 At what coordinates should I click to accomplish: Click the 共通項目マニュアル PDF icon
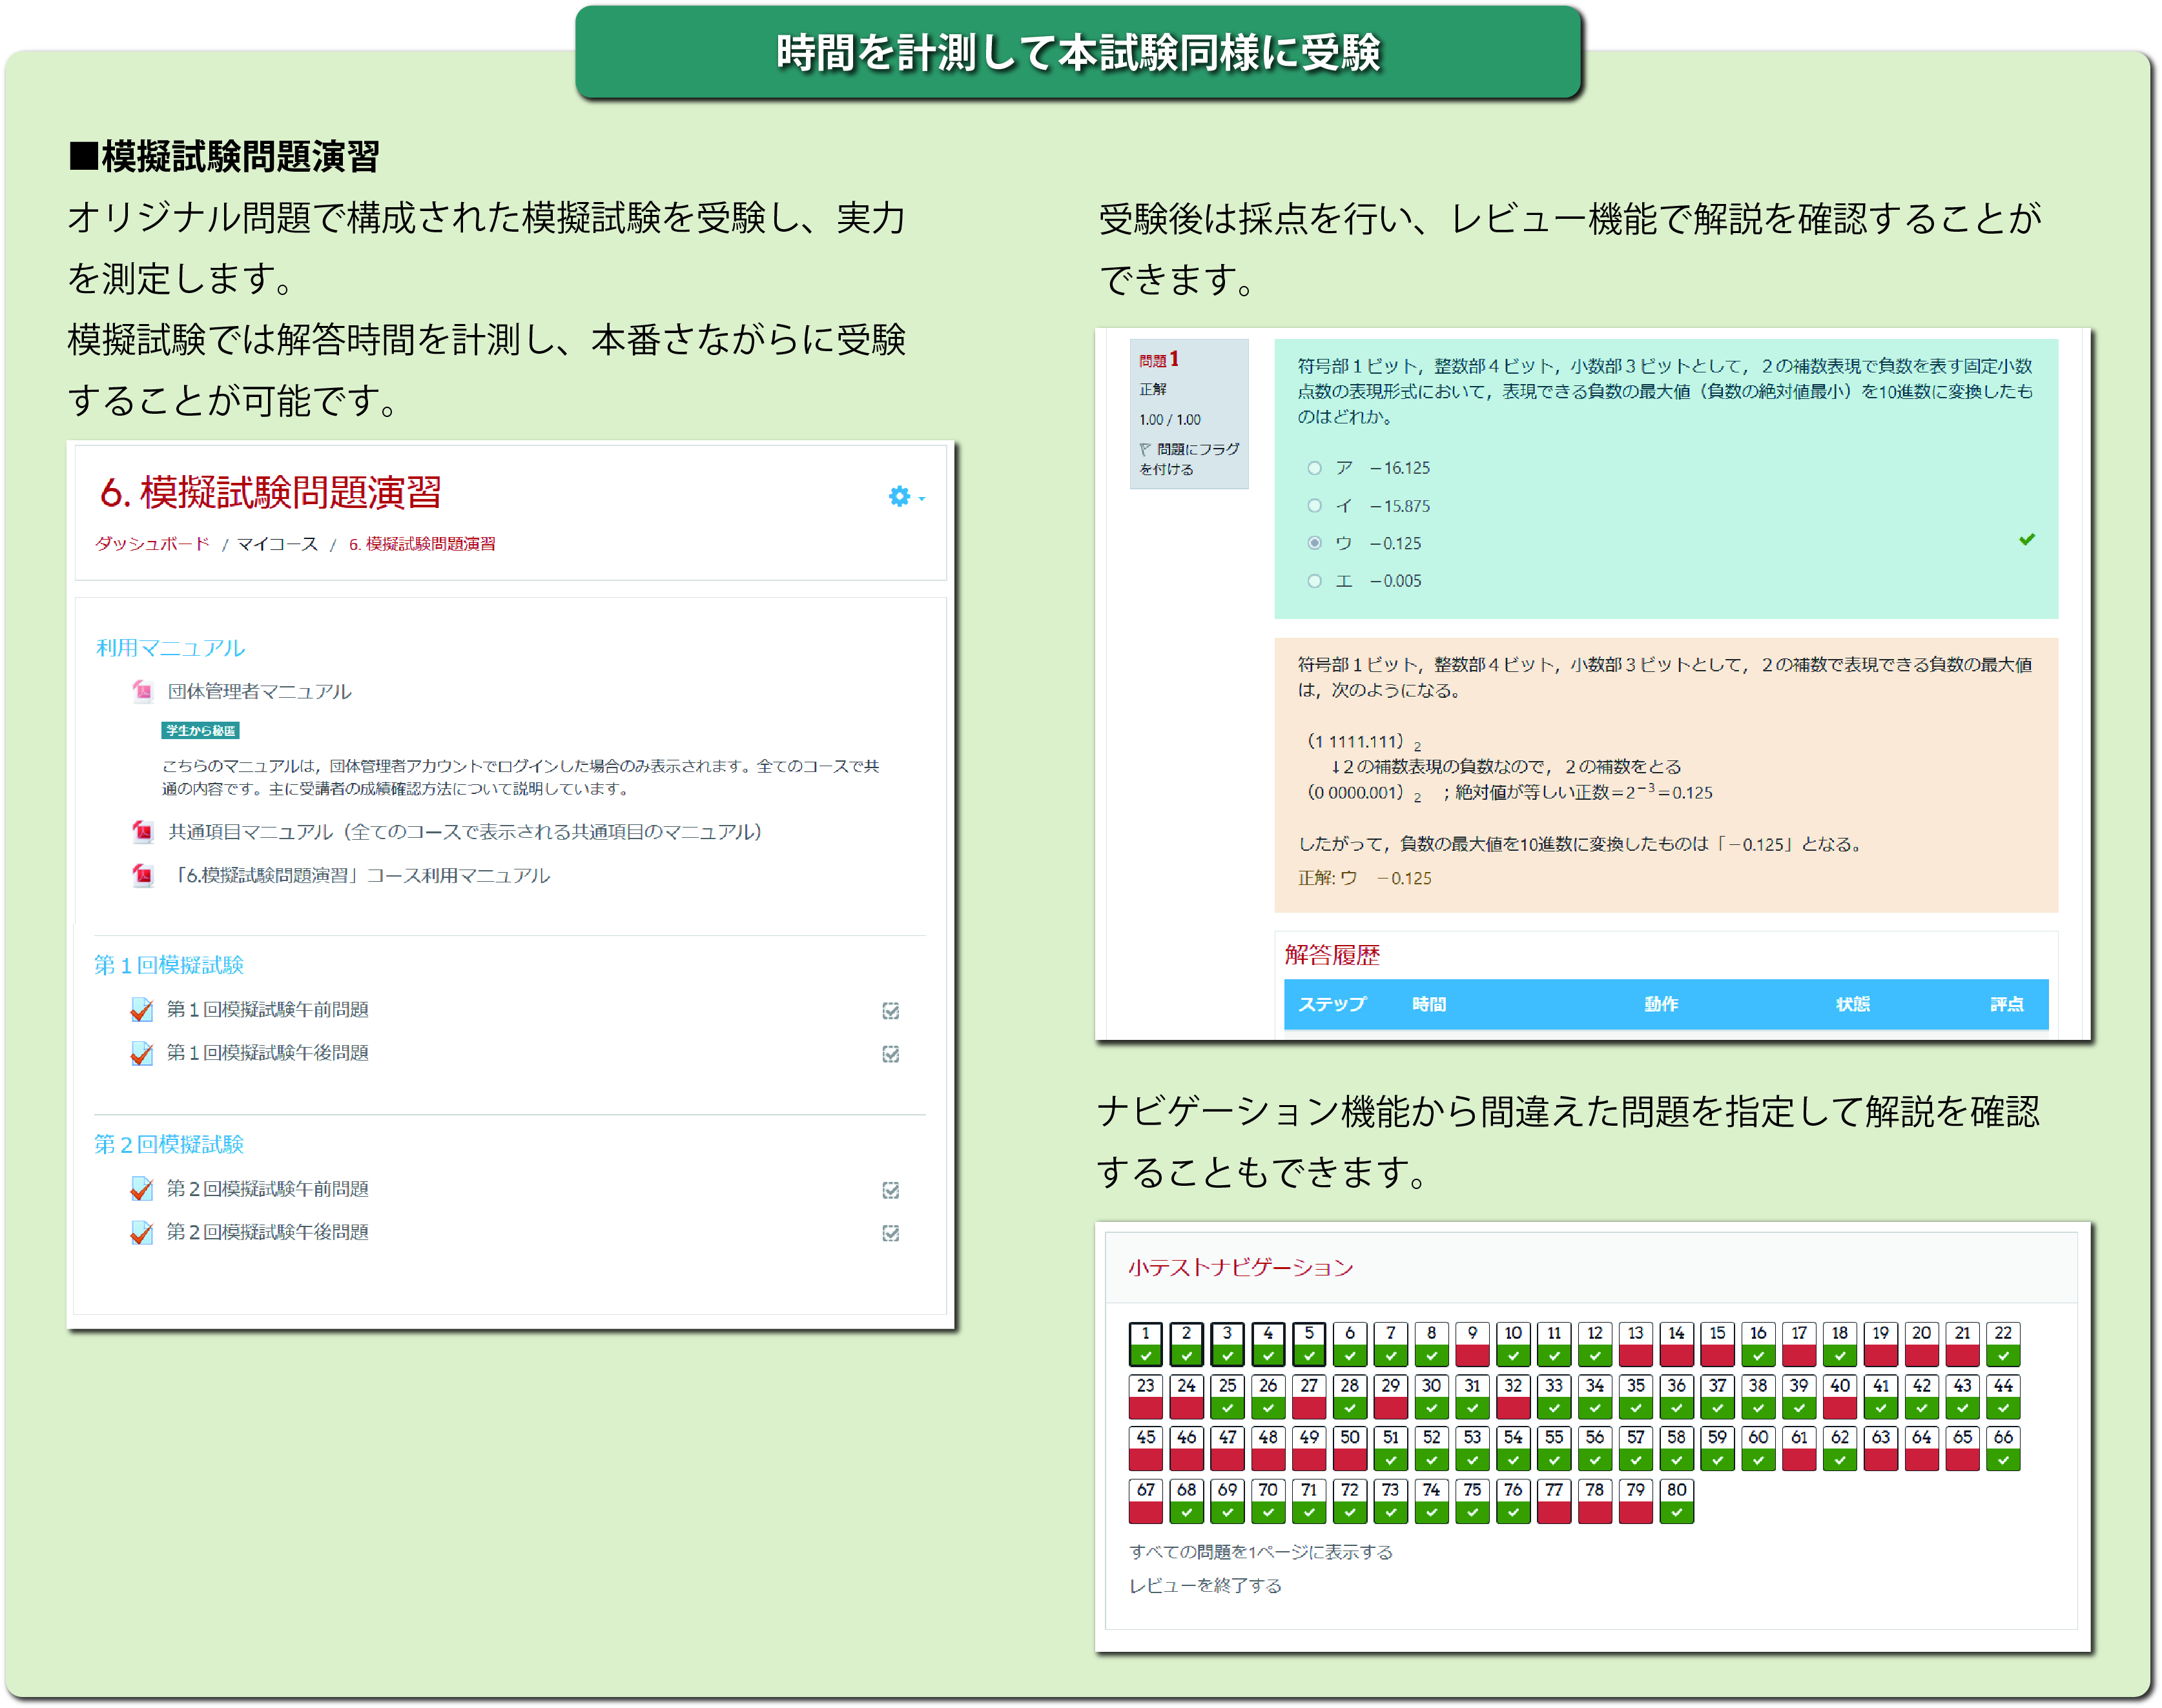[x=143, y=831]
